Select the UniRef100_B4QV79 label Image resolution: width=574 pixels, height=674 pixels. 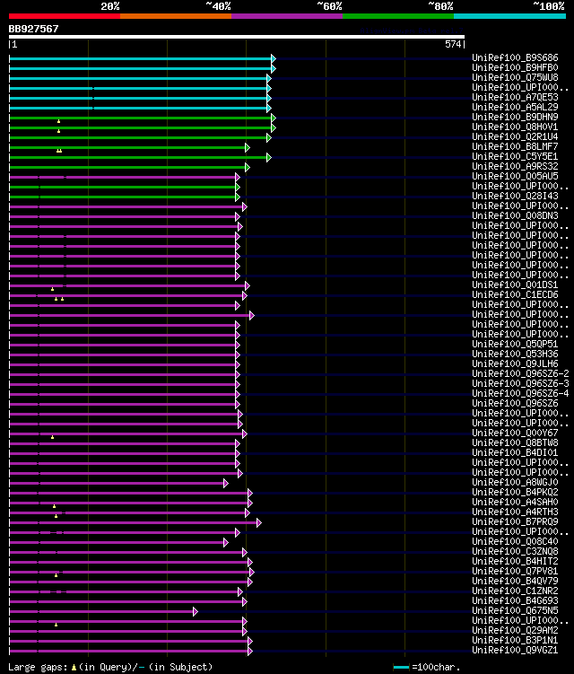pos(515,582)
